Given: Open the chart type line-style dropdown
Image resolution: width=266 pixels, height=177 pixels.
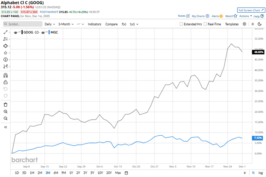Looking at the screenshot, I should 80,24.
